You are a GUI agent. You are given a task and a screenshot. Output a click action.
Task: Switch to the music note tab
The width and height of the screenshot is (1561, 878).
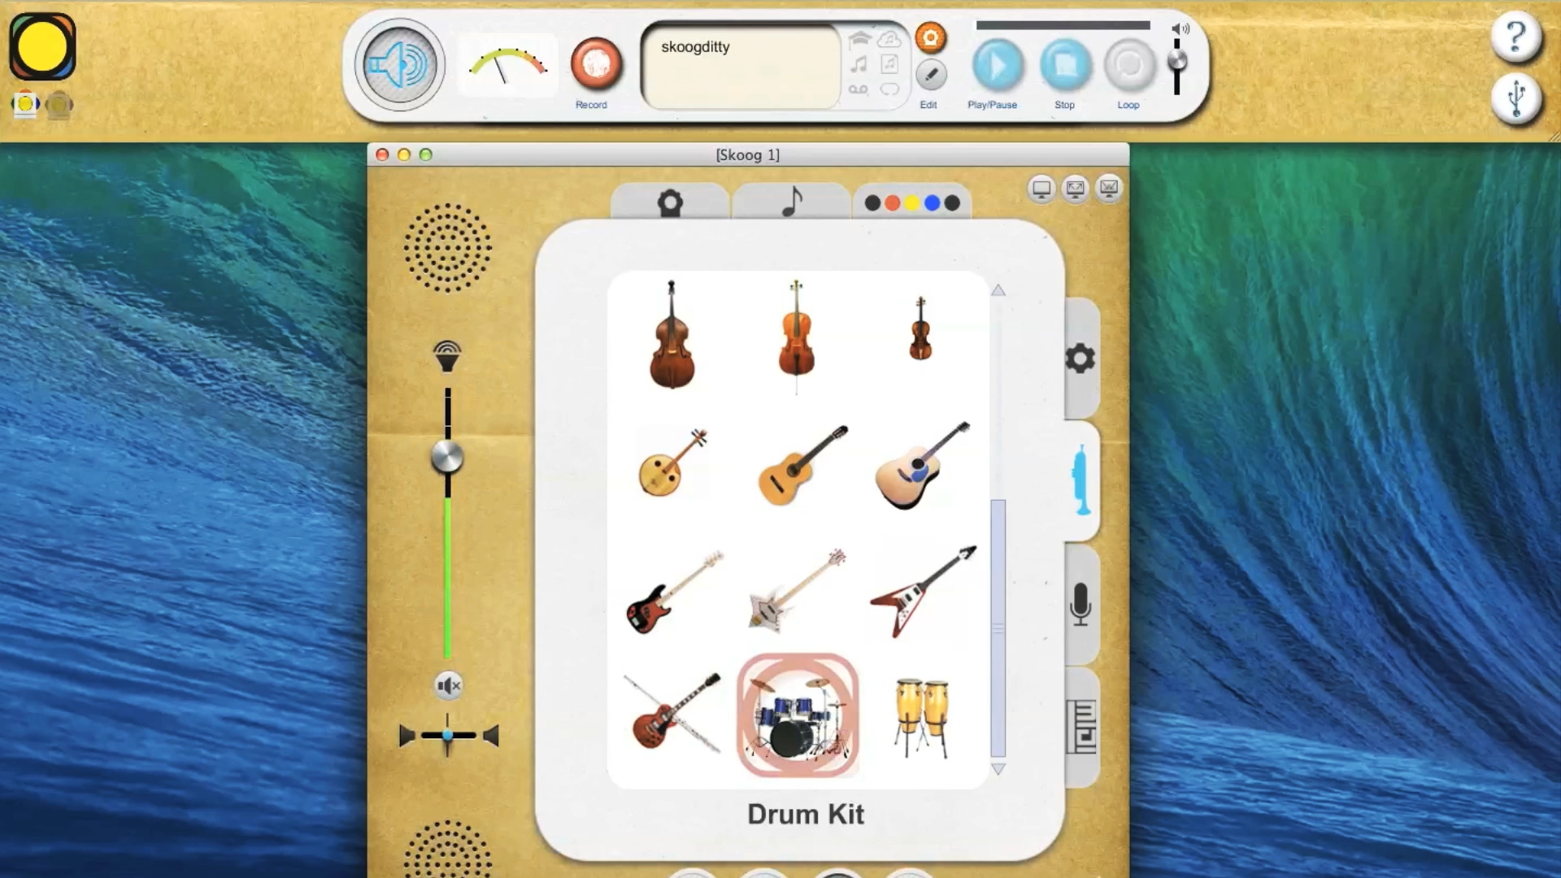click(x=791, y=202)
